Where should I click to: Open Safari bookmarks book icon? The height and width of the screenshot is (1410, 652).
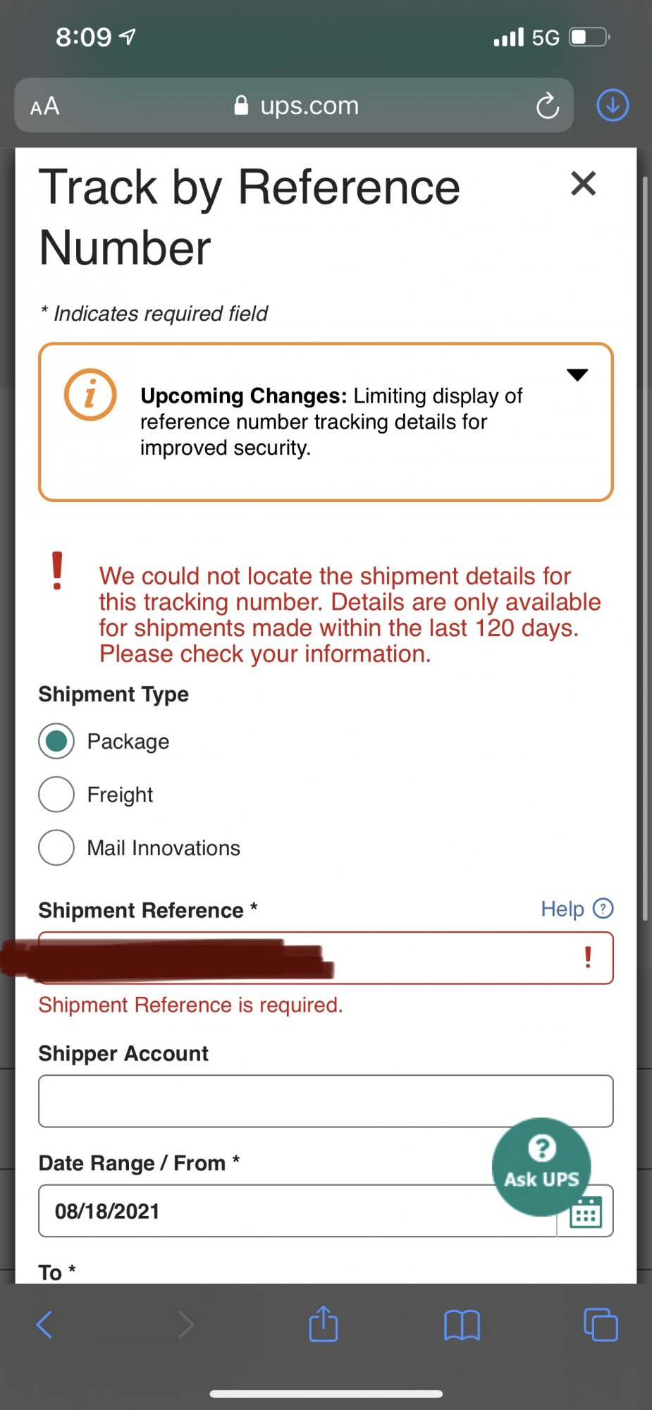462,1325
